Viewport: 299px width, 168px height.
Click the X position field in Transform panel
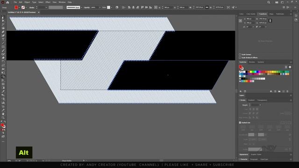click(x=250, y=19)
